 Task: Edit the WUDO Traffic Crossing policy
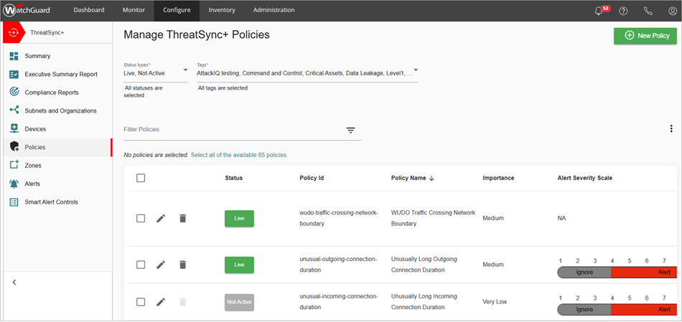tap(161, 218)
